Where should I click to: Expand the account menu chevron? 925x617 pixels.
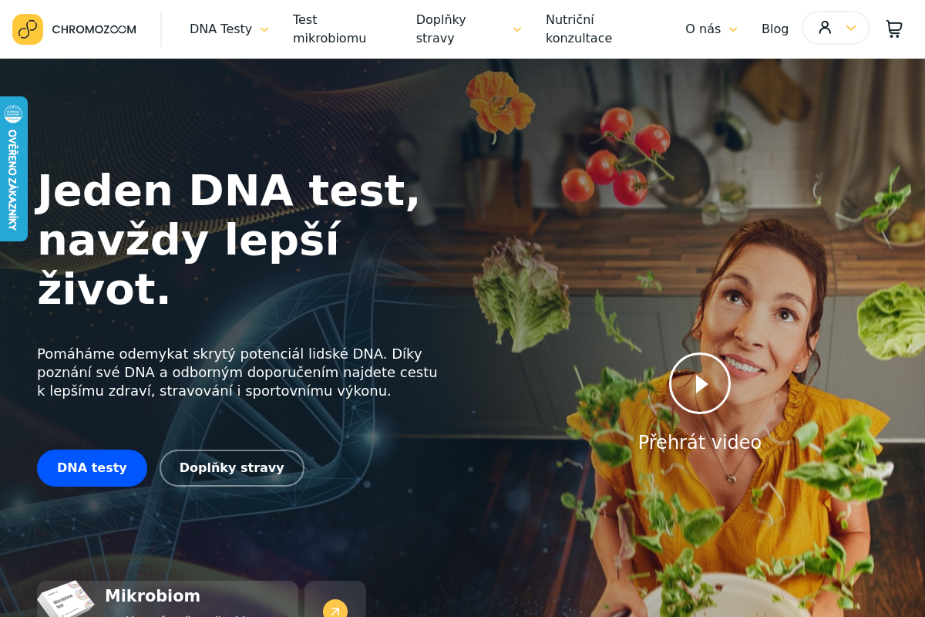tap(851, 28)
